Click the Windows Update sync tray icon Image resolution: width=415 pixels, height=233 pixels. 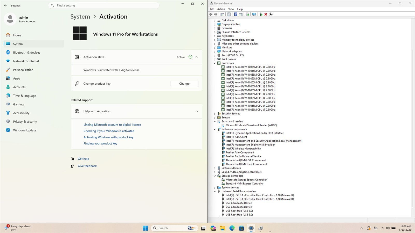click(x=369, y=228)
